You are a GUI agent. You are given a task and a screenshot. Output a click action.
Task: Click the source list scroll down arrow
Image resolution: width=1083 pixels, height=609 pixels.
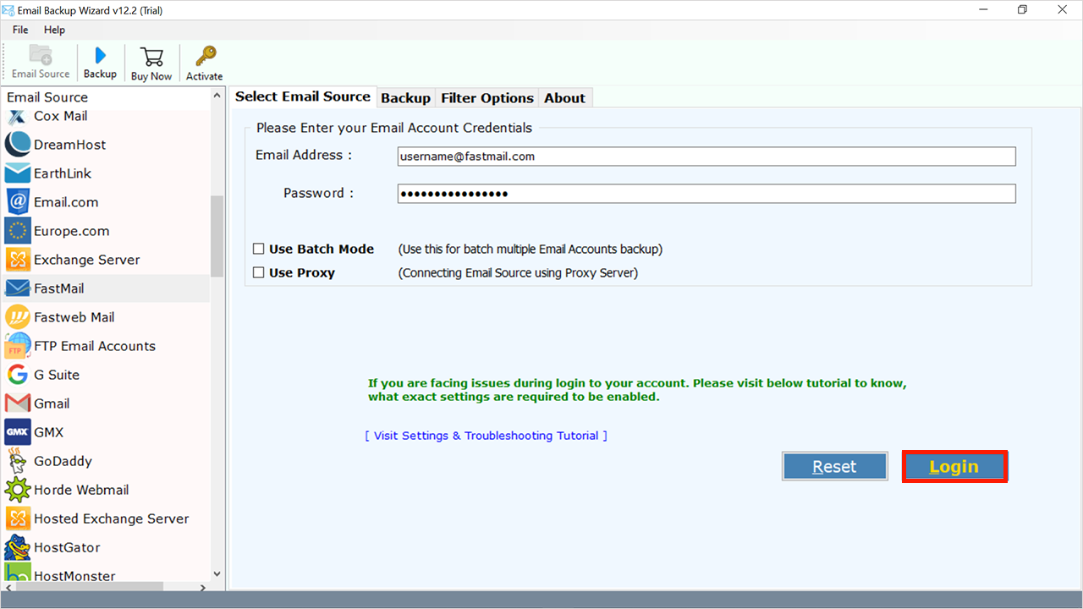click(x=217, y=573)
